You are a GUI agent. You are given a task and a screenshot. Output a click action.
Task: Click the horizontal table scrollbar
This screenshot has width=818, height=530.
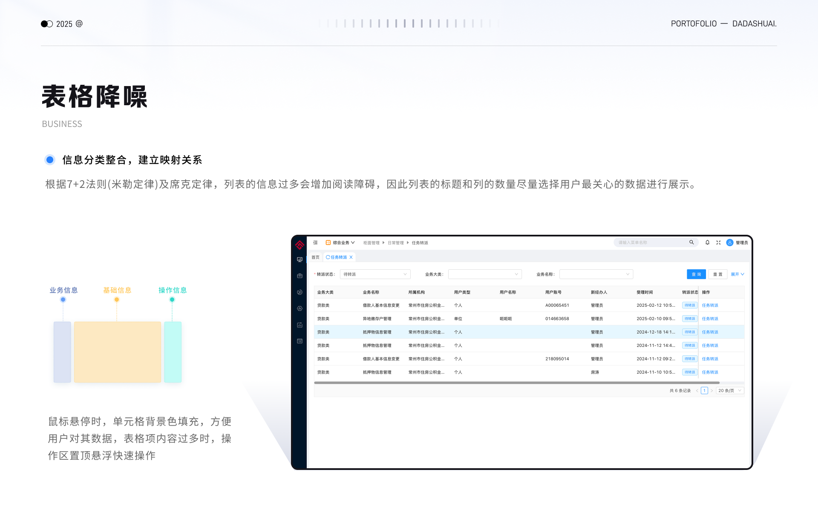(x=516, y=383)
